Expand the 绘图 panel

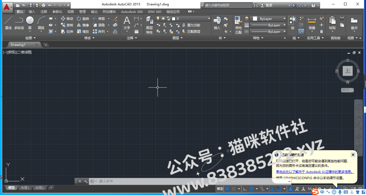click(x=30, y=38)
